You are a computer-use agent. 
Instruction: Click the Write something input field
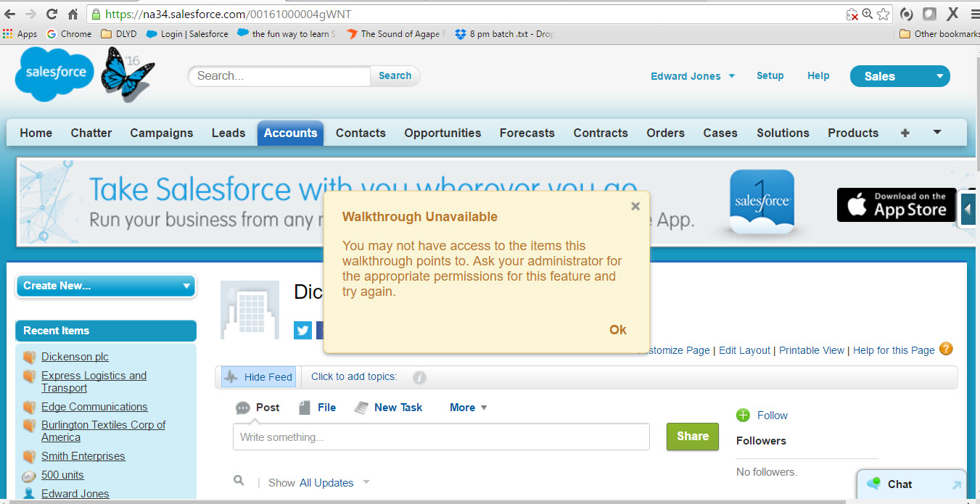[440, 436]
